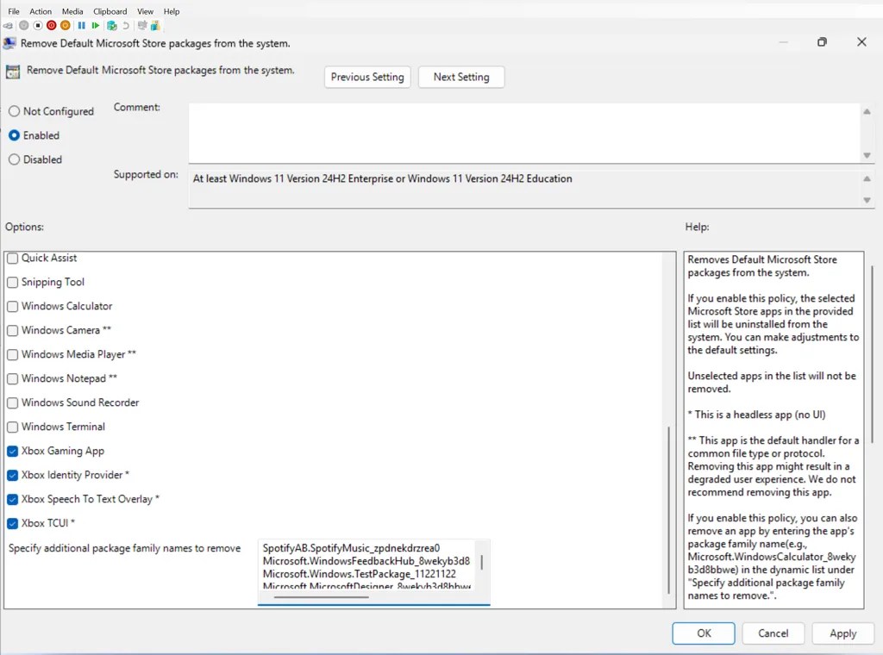
Task: Pause the running virtual machine
Action: tap(82, 25)
